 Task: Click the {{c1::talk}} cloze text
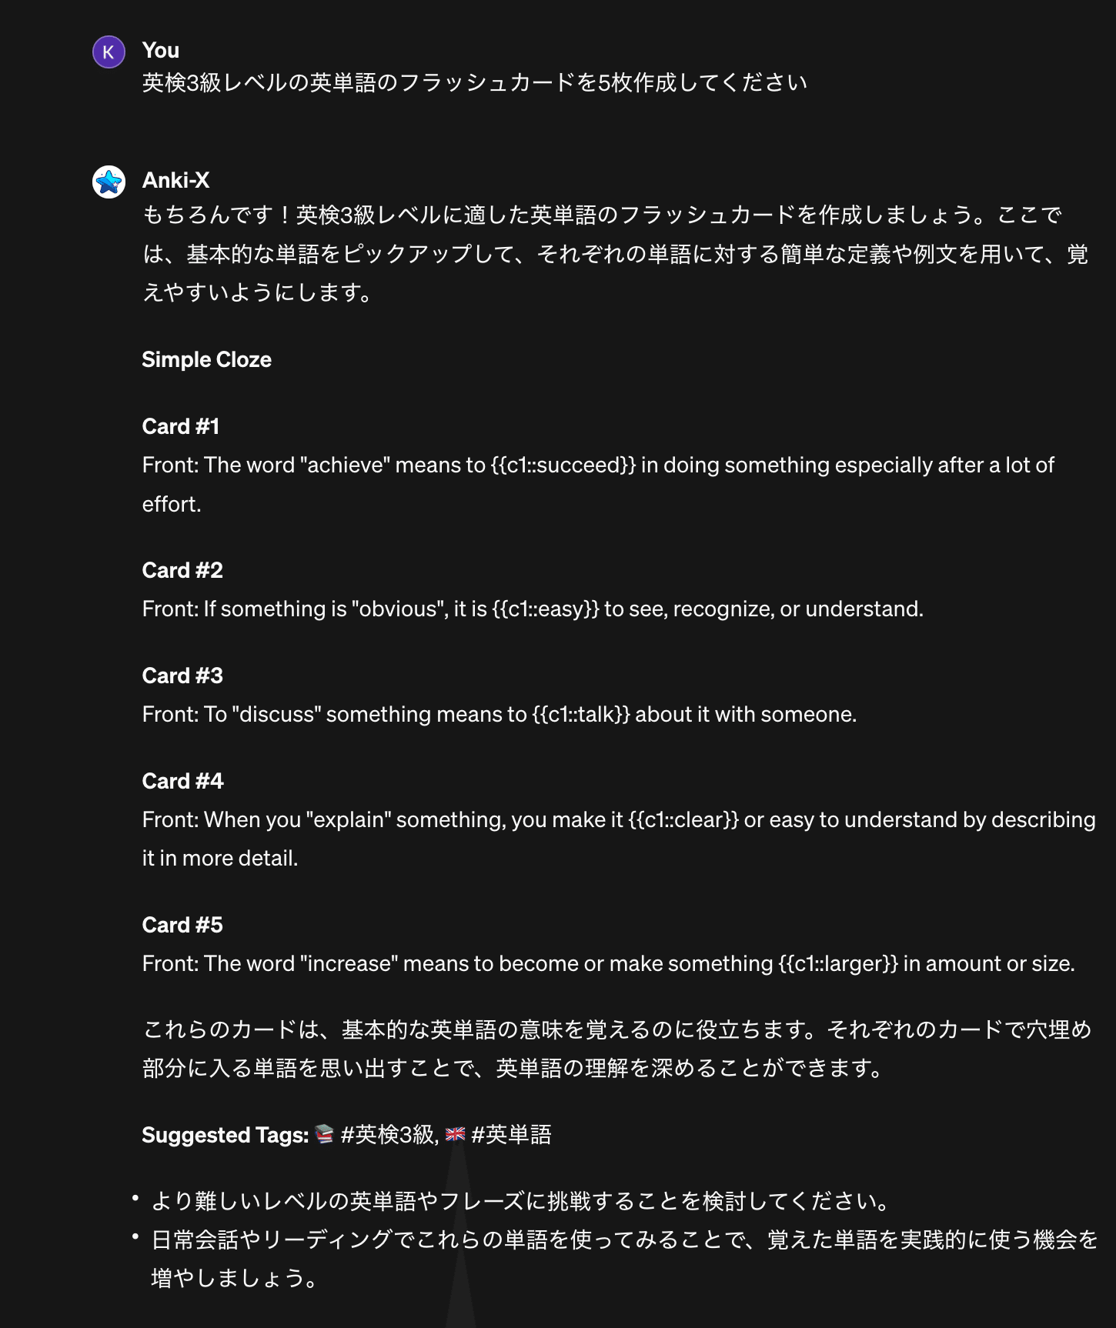pos(581,714)
